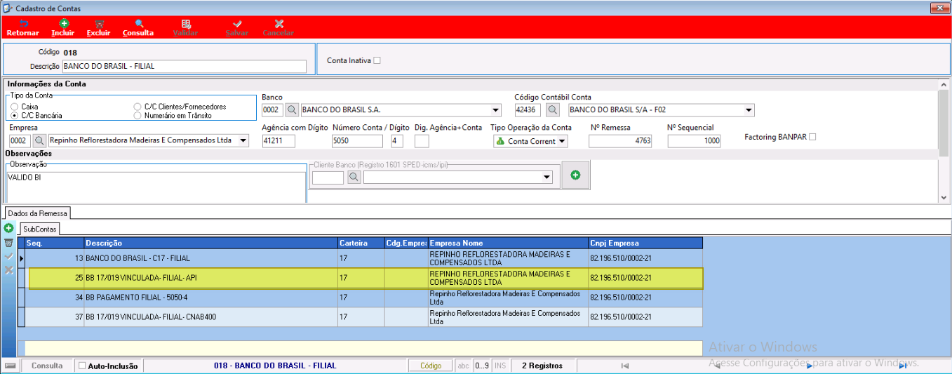Search Código Contábil Conta with the magnifier
The image size is (952, 374).
[x=553, y=110]
